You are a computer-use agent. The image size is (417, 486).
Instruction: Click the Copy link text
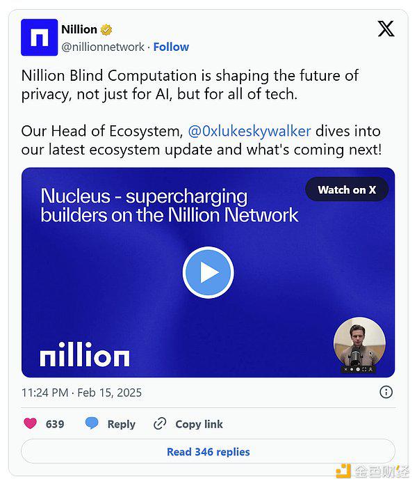(199, 424)
